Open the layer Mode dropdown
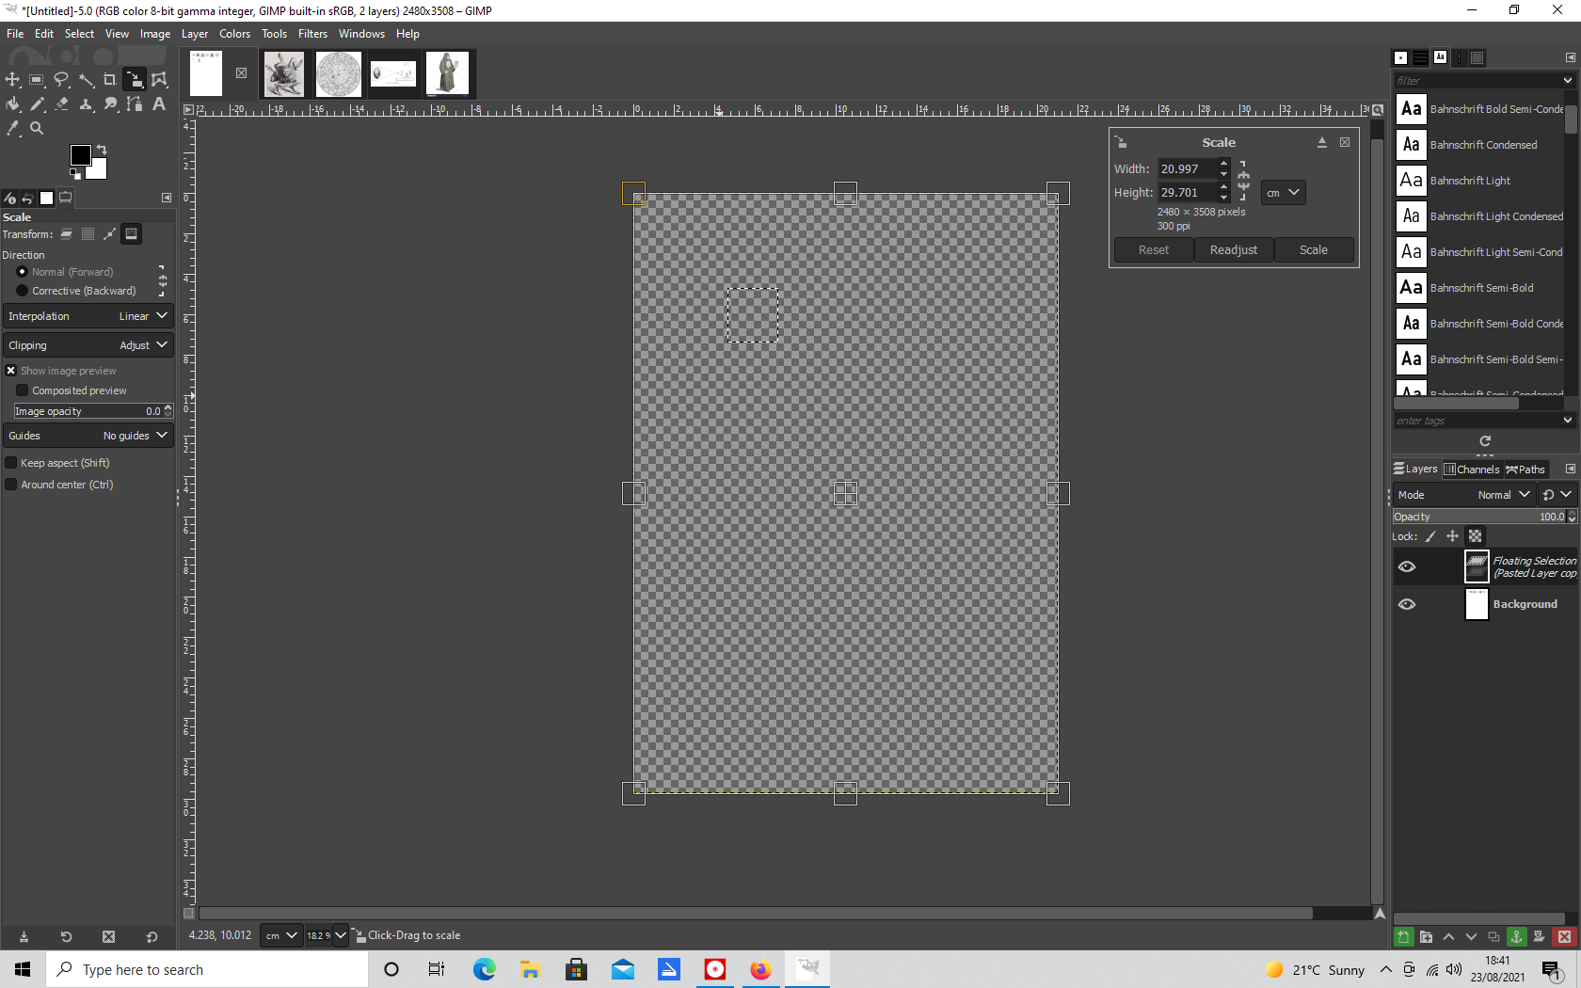The image size is (1581, 988). 1464,495
